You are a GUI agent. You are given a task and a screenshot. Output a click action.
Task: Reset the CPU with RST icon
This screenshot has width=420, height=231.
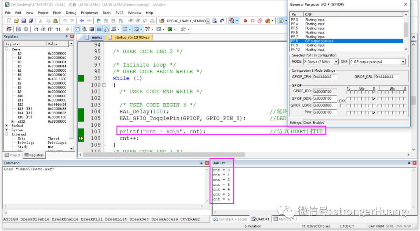coord(9,29)
